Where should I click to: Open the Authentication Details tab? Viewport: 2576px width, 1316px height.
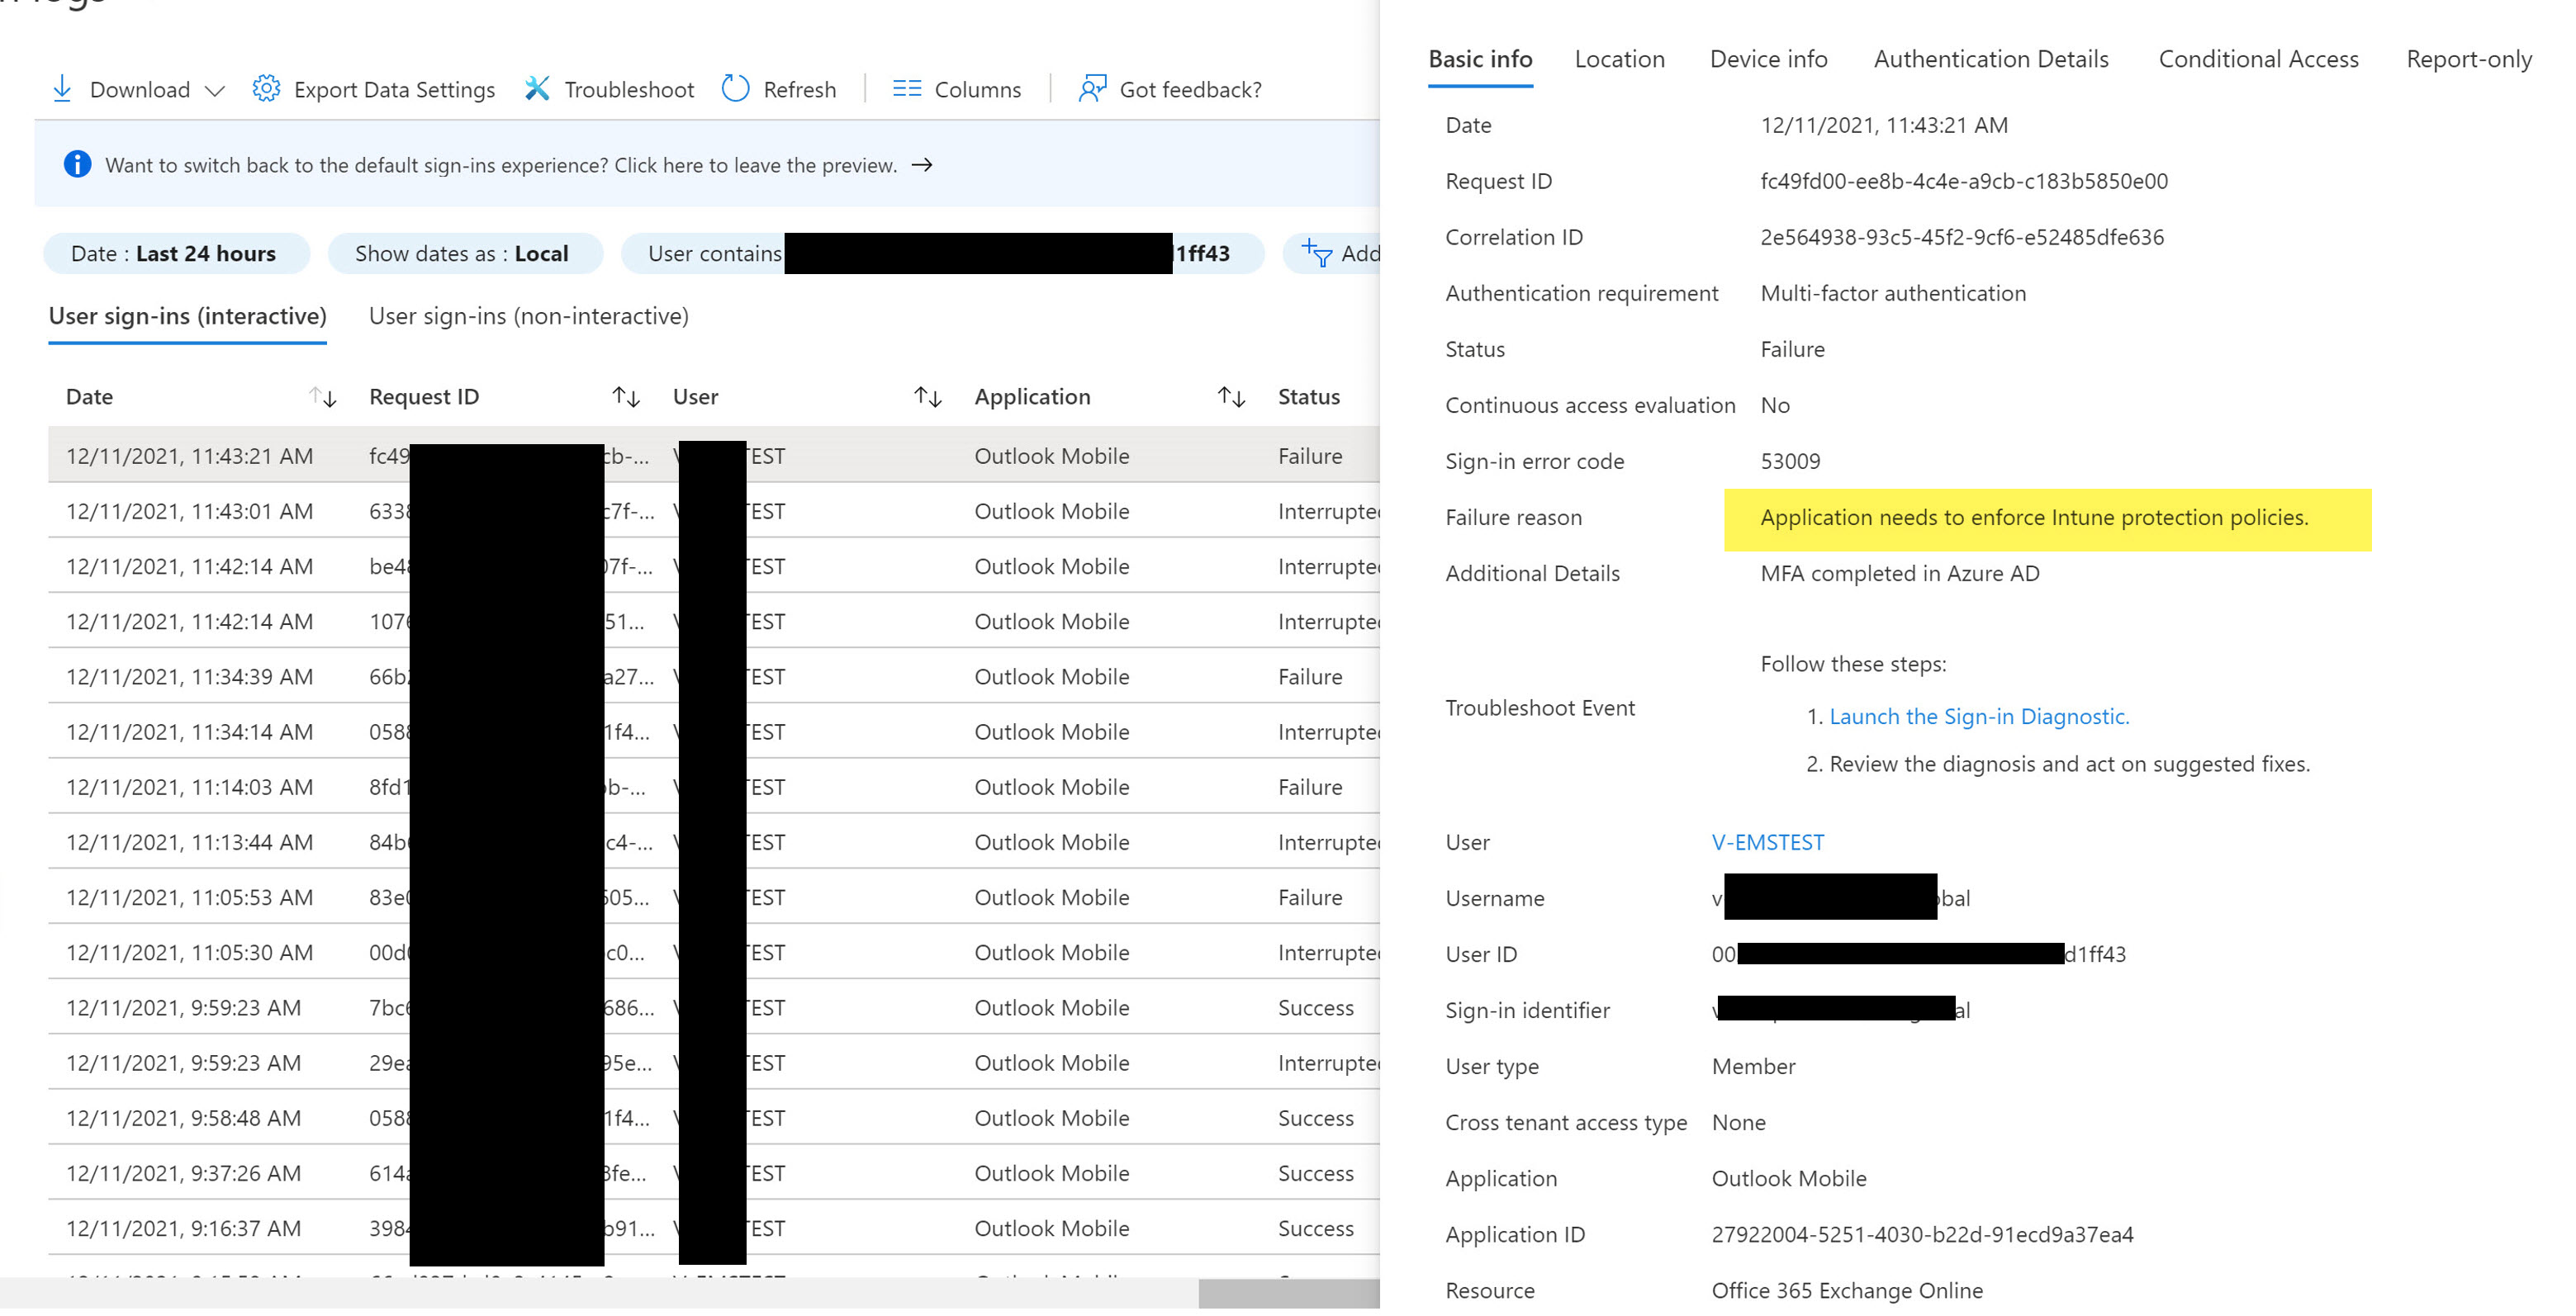click(1990, 59)
